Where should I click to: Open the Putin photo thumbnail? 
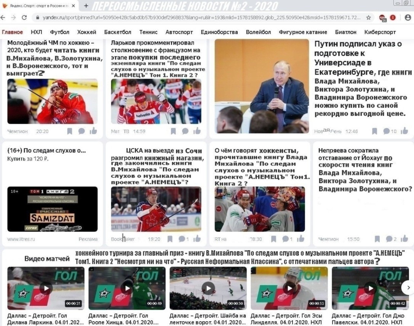pos(262,86)
